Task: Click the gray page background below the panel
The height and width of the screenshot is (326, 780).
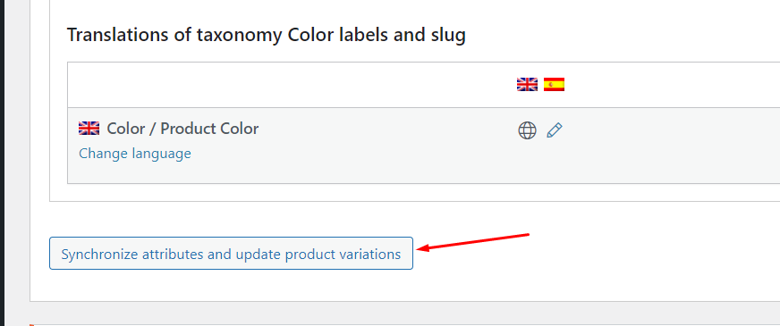Action: [398, 312]
